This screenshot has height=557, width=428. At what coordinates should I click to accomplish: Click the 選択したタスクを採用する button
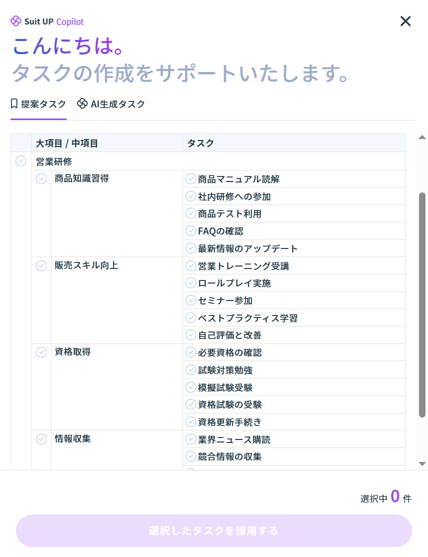(213, 530)
